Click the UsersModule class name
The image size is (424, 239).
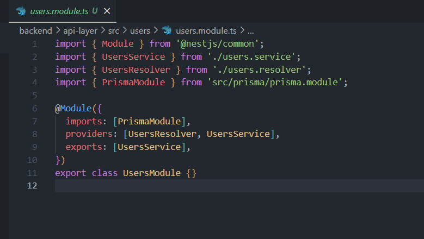pyautogui.click(x=152, y=173)
